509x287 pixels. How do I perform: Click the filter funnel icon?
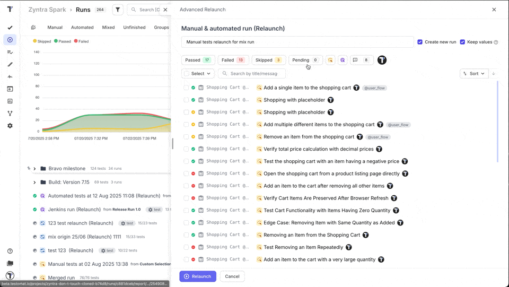point(118,10)
